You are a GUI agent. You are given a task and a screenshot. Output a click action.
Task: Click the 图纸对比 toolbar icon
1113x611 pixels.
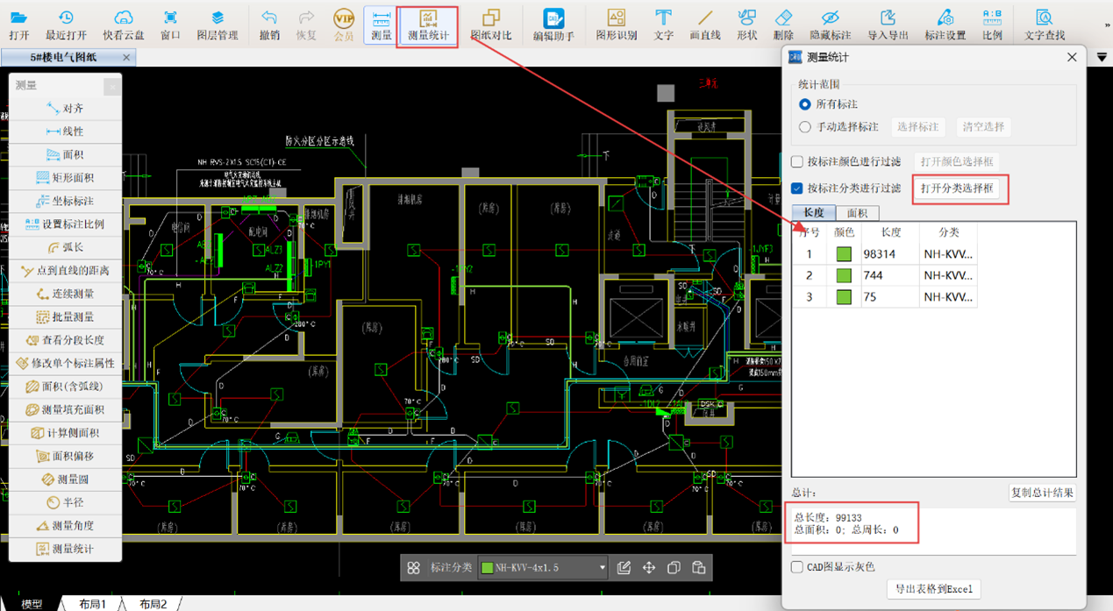(491, 24)
